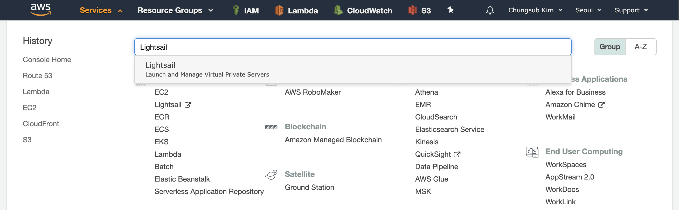Focus the service search field
This screenshot has height=210, width=679.
pyautogui.click(x=353, y=47)
